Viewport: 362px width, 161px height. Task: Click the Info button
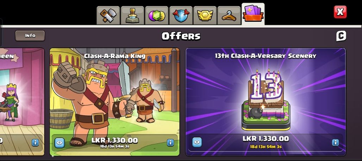(30, 36)
